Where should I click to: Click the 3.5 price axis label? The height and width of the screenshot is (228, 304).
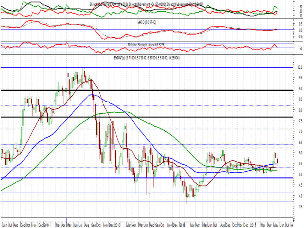pos(301,206)
